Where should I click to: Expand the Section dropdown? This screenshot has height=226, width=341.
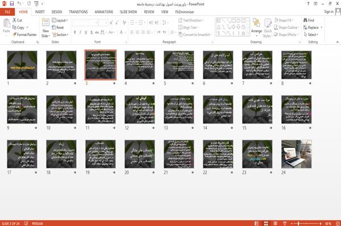(x=60, y=35)
